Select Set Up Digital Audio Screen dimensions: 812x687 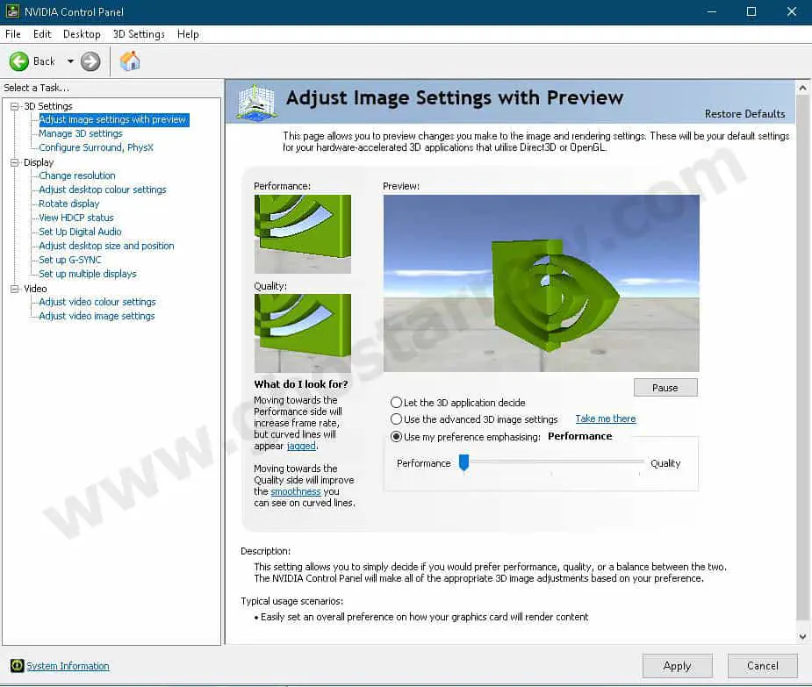click(x=80, y=232)
